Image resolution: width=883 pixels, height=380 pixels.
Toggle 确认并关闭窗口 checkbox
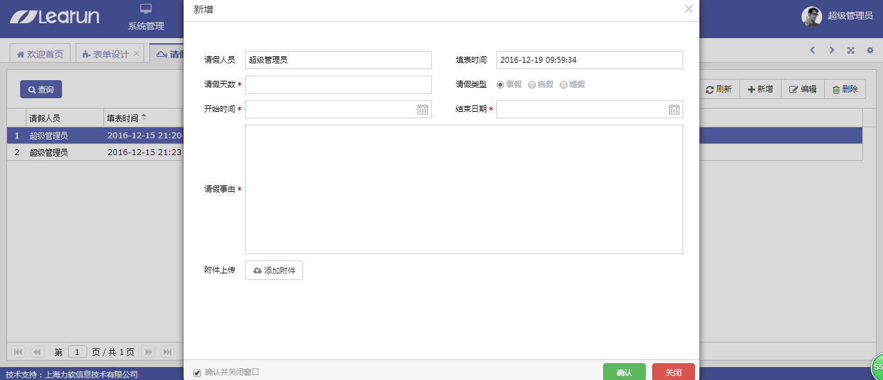(197, 372)
